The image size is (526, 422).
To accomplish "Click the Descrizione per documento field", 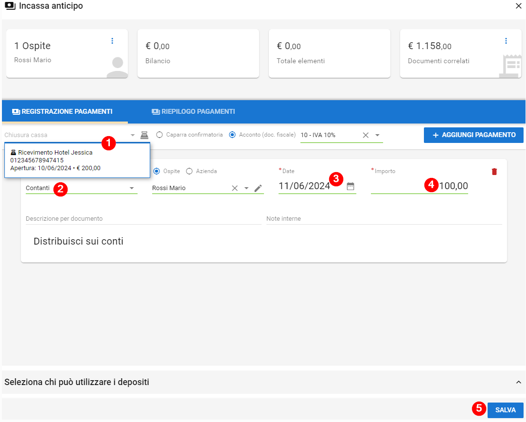I will [143, 219].
